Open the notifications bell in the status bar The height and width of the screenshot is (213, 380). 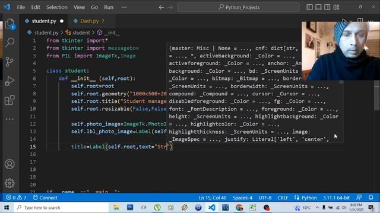pyautogui.click(x=370, y=197)
